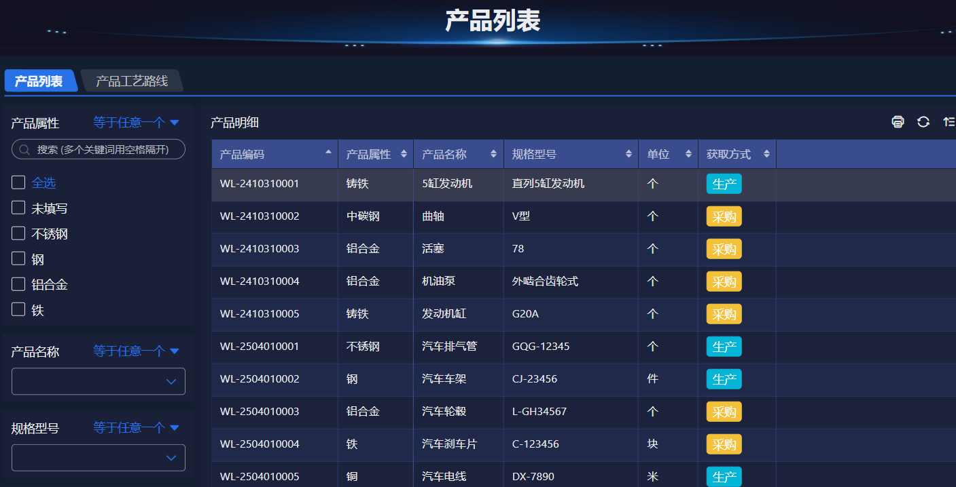This screenshot has height=487, width=956.
Task: Click 生产 tag in row WL-2410310001
Action: [x=724, y=184]
